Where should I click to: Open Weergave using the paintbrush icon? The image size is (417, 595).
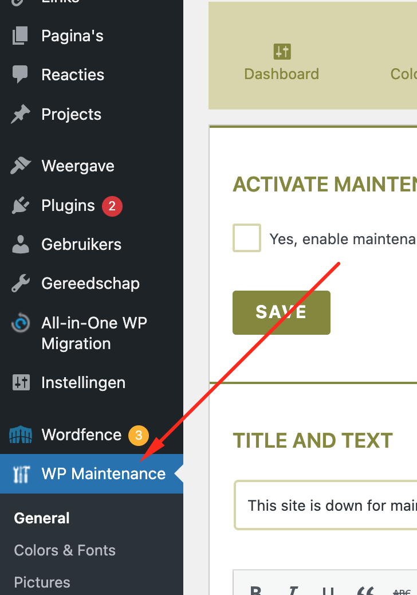[x=20, y=166]
